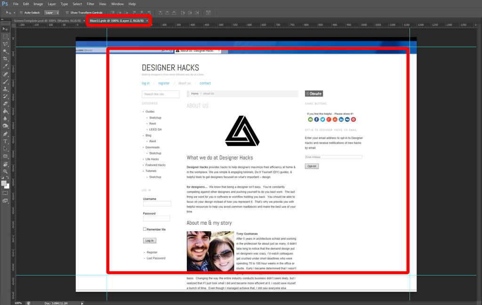Select the Move tool
This screenshot has height=305, width=482.
pos(5,29)
